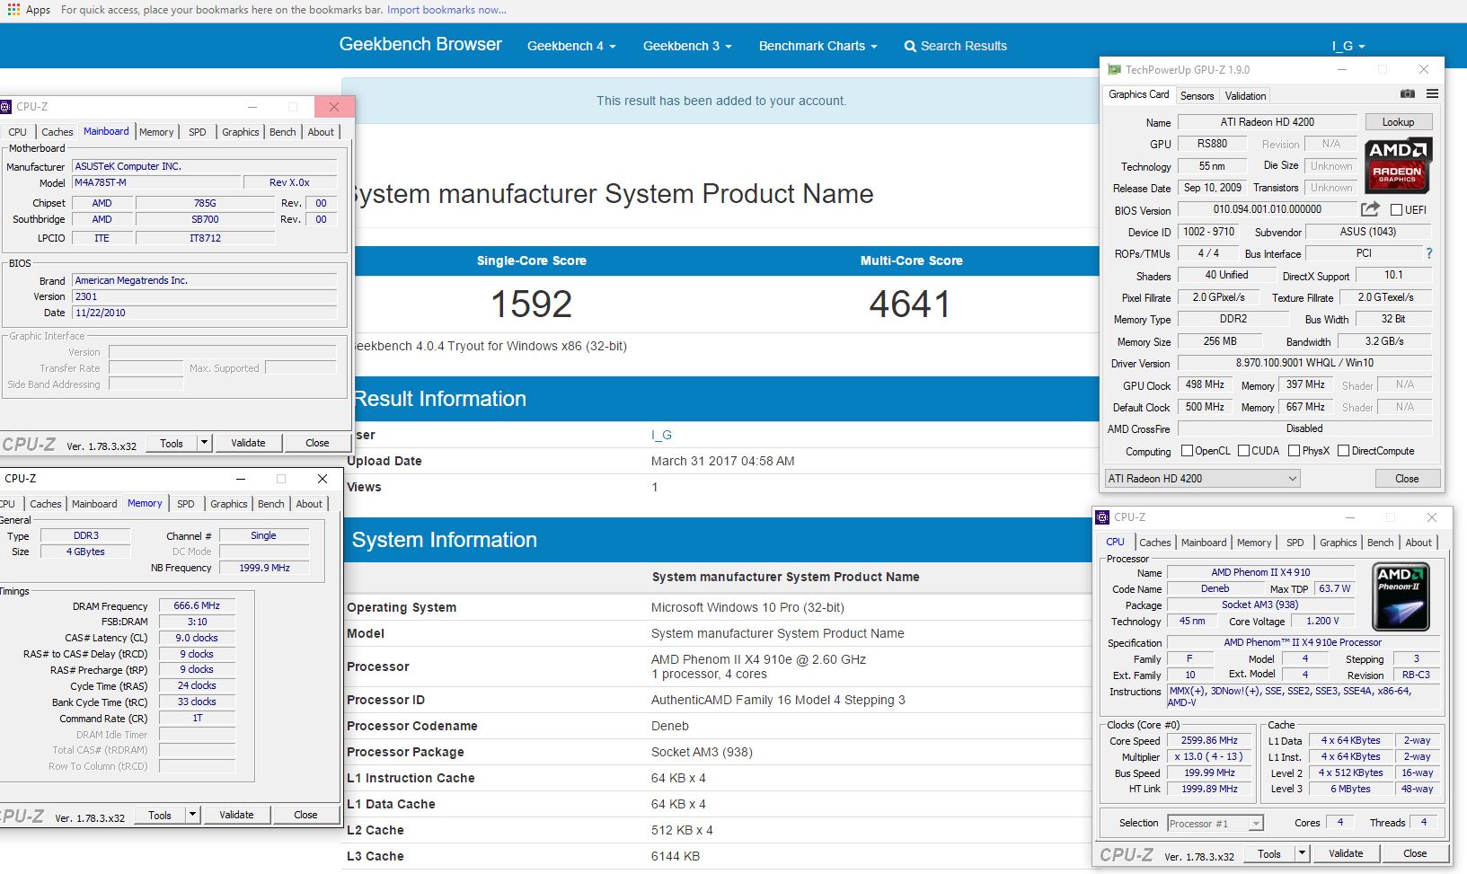Click the title bar icon of the CPU-Z Mainboard window
This screenshot has width=1467, height=874.
pos(6,106)
